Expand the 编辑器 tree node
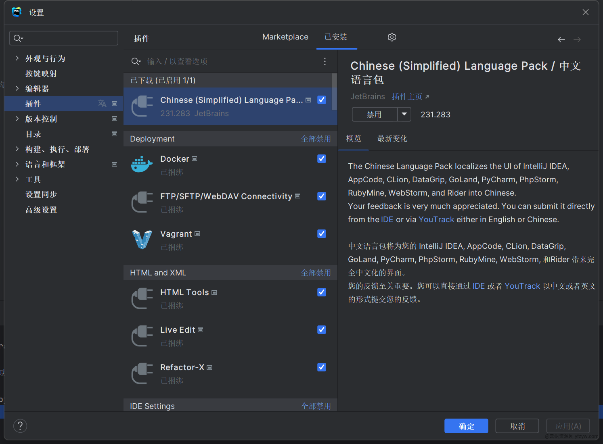The width and height of the screenshot is (603, 444). 17,88
